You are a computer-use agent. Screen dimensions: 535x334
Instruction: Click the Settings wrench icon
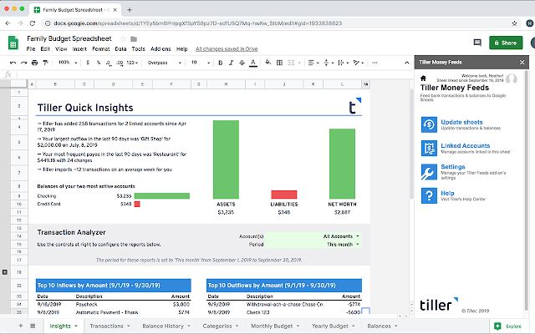[x=429, y=172]
